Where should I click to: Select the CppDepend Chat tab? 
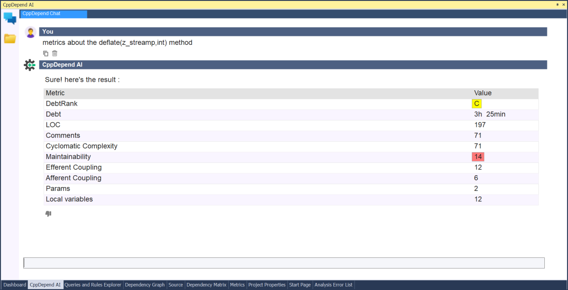click(x=53, y=14)
